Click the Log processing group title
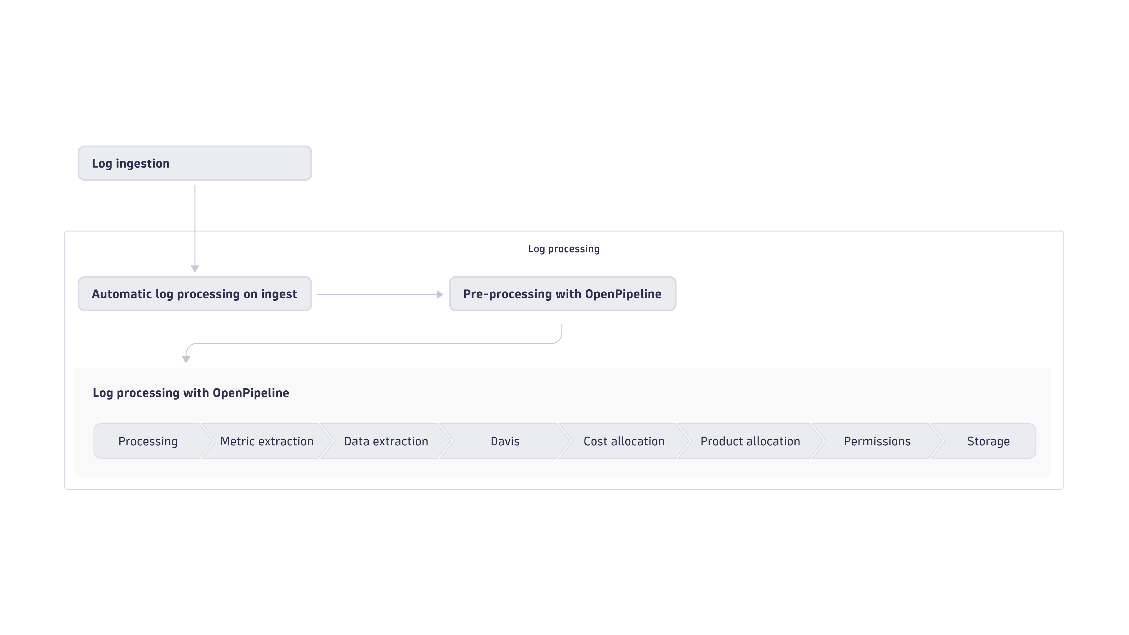The width and height of the screenshot is (1129, 635). (x=564, y=249)
